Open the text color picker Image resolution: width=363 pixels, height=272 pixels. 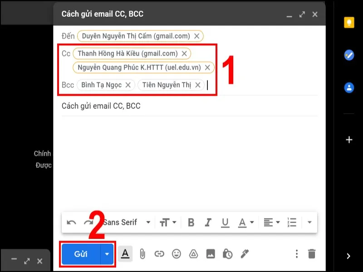pyautogui.click(x=245, y=222)
